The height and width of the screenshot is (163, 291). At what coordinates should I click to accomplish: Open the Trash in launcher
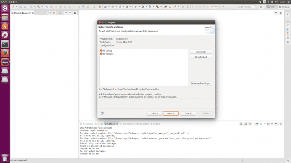[5, 158]
